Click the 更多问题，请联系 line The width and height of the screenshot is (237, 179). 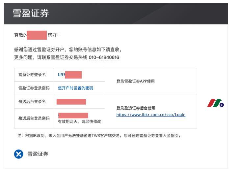pyautogui.click(x=66, y=57)
